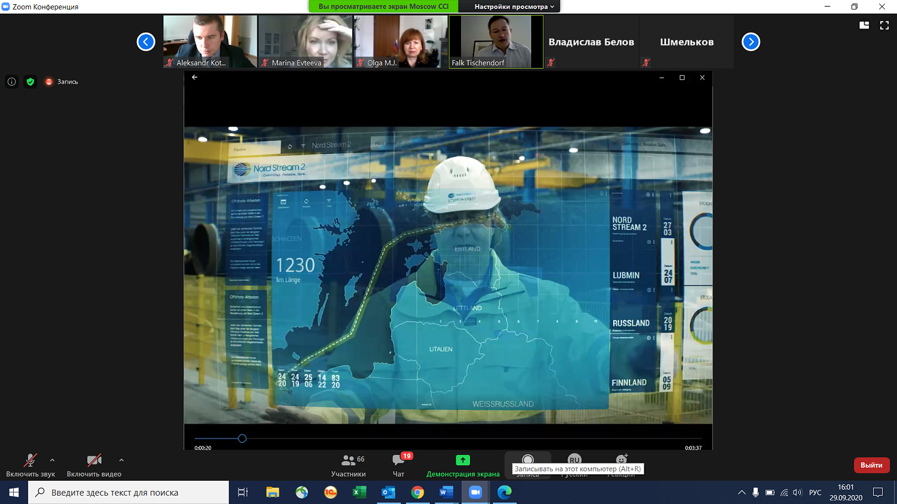The height and width of the screenshot is (504, 897).
Task: Start Демонстрация экрана screen sharing
Action: pos(463,465)
